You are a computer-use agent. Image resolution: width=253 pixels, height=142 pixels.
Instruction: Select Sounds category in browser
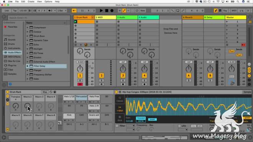12,40
